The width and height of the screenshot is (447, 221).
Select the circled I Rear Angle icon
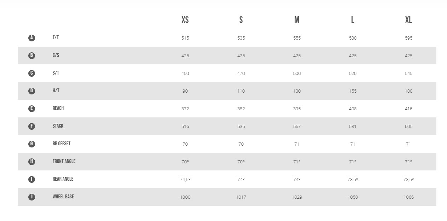(x=31, y=179)
